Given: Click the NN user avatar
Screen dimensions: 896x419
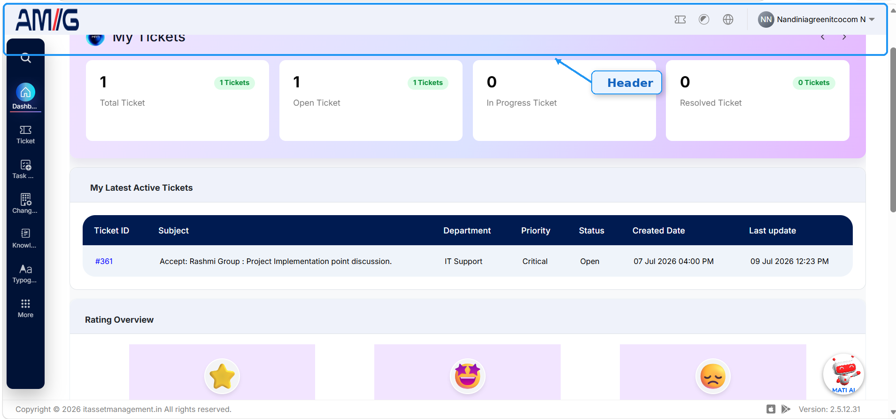Looking at the screenshot, I should 766,19.
